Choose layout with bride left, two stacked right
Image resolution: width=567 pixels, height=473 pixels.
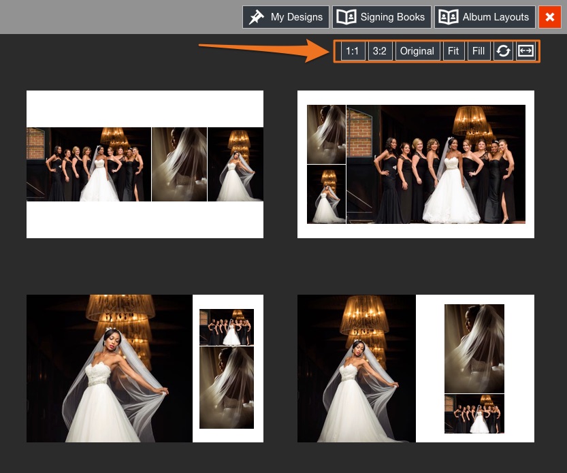pyautogui.click(x=145, y=368)
